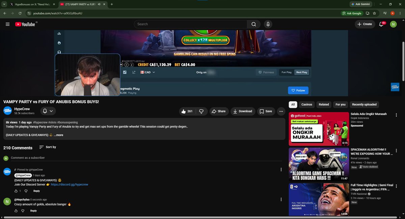This screenshot has width=405, height=219.
Task: Like the Naychylaa comment
Action: point(16,211)
